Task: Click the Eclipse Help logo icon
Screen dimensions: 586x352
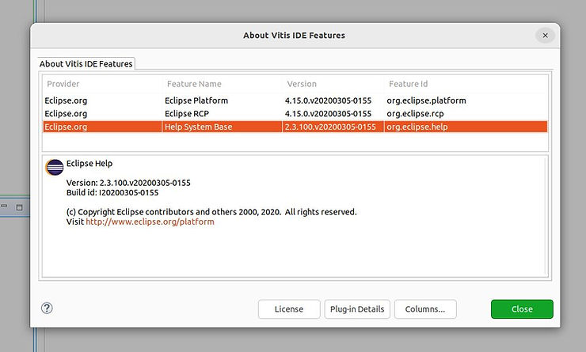Action: click(55, 167)
